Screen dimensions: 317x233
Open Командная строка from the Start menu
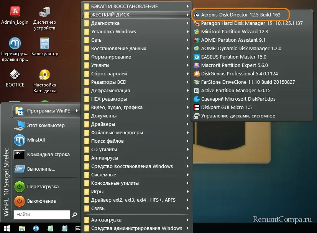click(46, 155)
